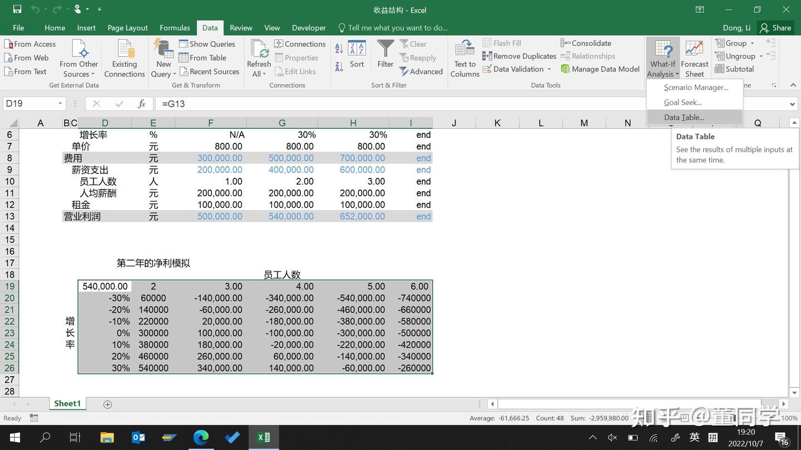Click the Save icon in the title bar
Image resolution: width=801 pixels, height=450 pixels.
(x=17, y=9)
